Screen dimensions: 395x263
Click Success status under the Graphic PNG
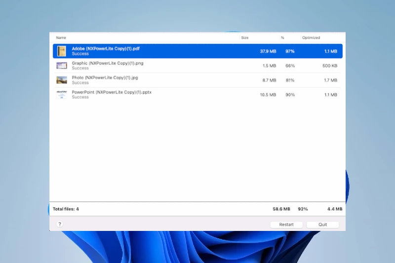pos(80,68)
